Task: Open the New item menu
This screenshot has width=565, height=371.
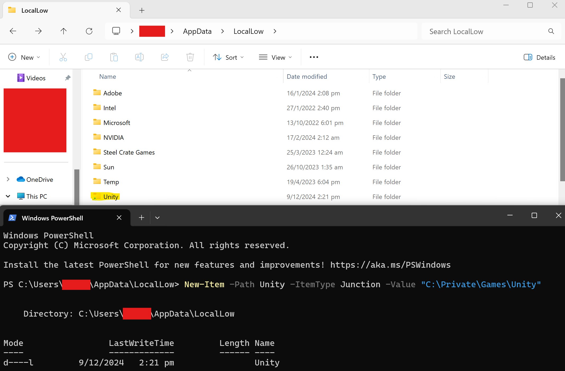Action: (x=24, y=57)
